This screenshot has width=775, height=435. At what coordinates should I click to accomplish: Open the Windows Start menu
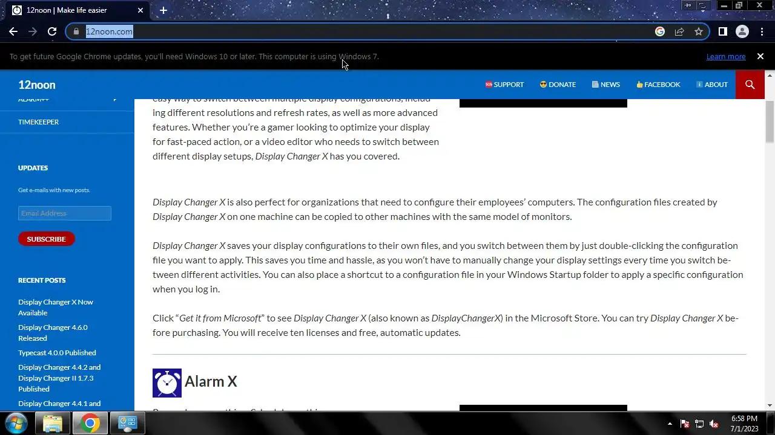(16, 423)
